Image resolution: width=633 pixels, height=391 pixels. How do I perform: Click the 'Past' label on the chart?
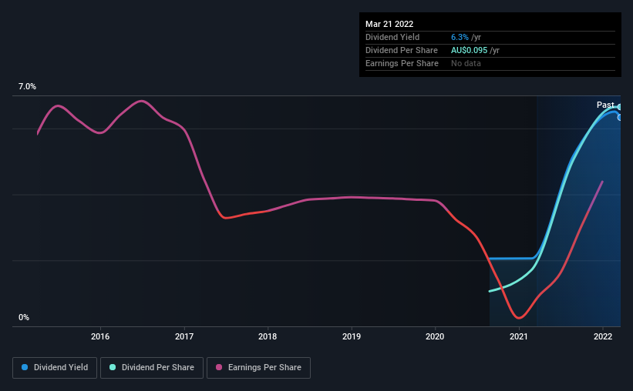click(605, 105)
